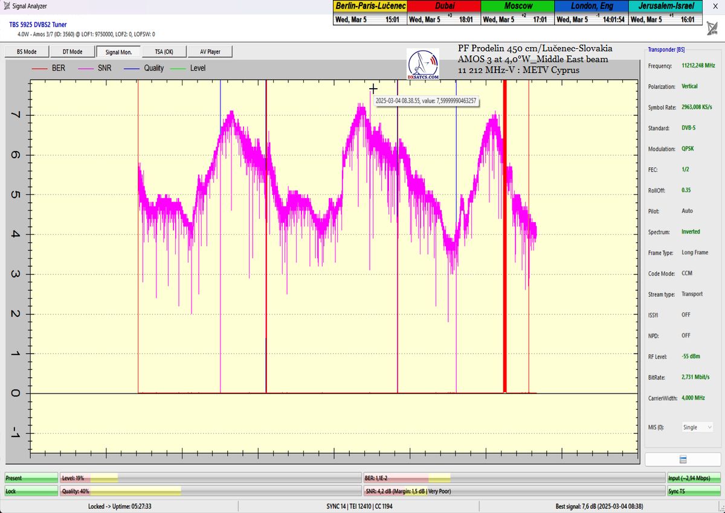
Task: Open the AV Player tab
Action: (210, 52)
